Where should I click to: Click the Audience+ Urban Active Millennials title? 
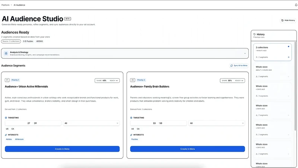pos(26,87)
